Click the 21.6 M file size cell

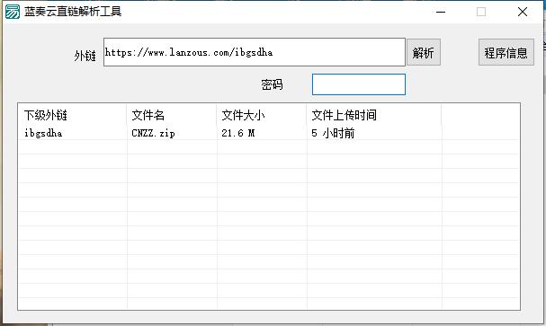238,133
